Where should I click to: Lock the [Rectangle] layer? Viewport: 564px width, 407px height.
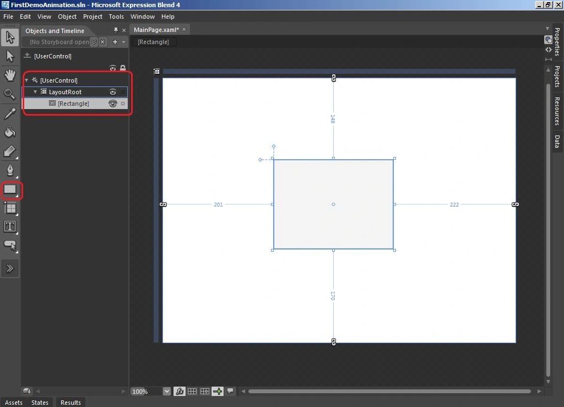pyautogui.click(x=123, y=104)
